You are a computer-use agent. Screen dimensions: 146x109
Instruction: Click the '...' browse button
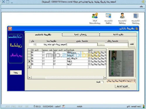click(x=101, y=44)
